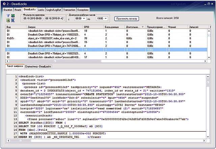Export to Excel via green spreadsheet icon
Screen dimensions: 216x149
8,21
